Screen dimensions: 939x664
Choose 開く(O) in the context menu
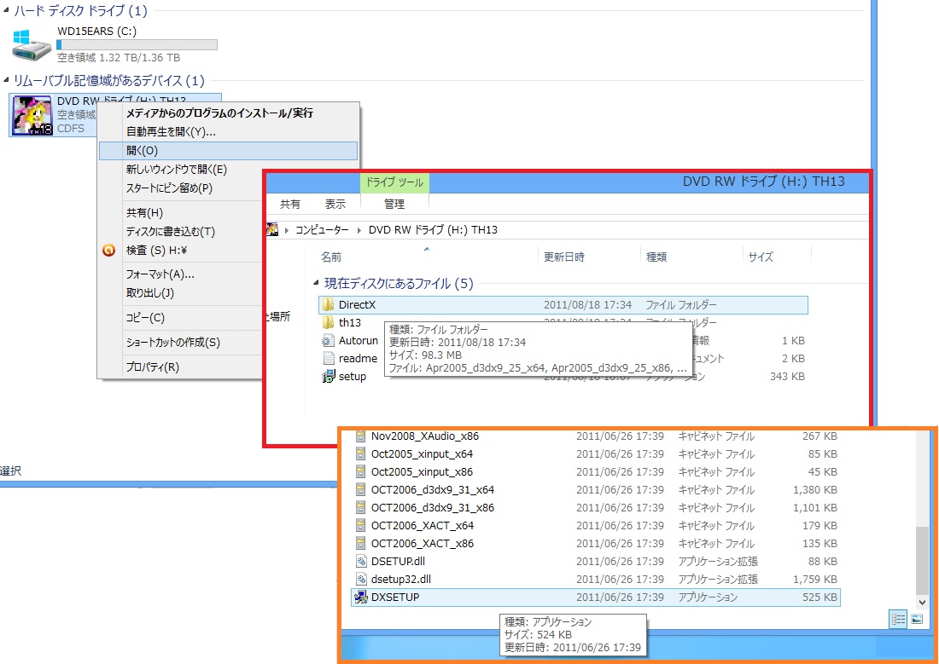click(x=228, y=151)
